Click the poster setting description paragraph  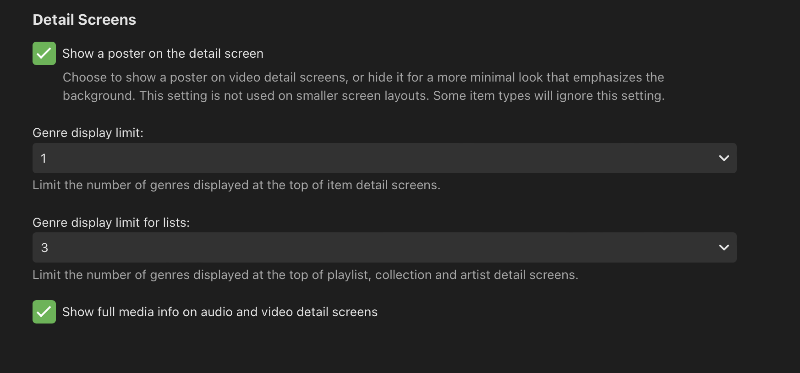(x=363, y=87)
